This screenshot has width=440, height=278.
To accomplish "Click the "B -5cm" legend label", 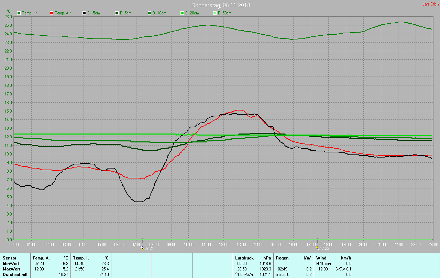I will [x=126, y=13].
